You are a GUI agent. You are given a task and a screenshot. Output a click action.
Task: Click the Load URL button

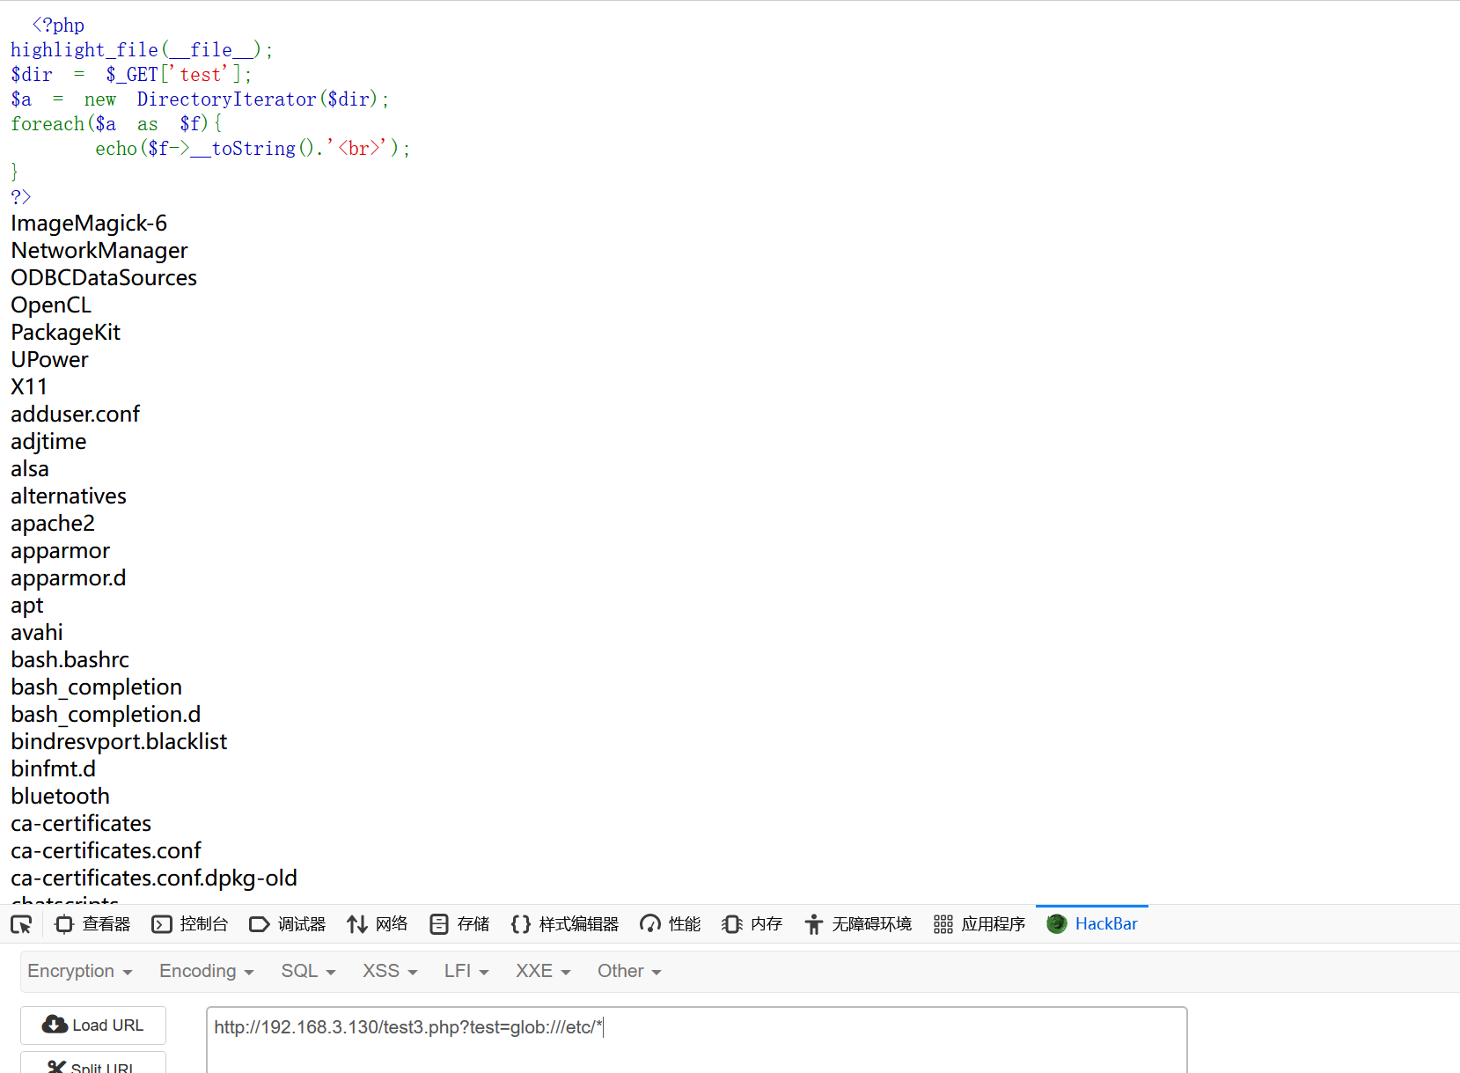(93, 1025)
